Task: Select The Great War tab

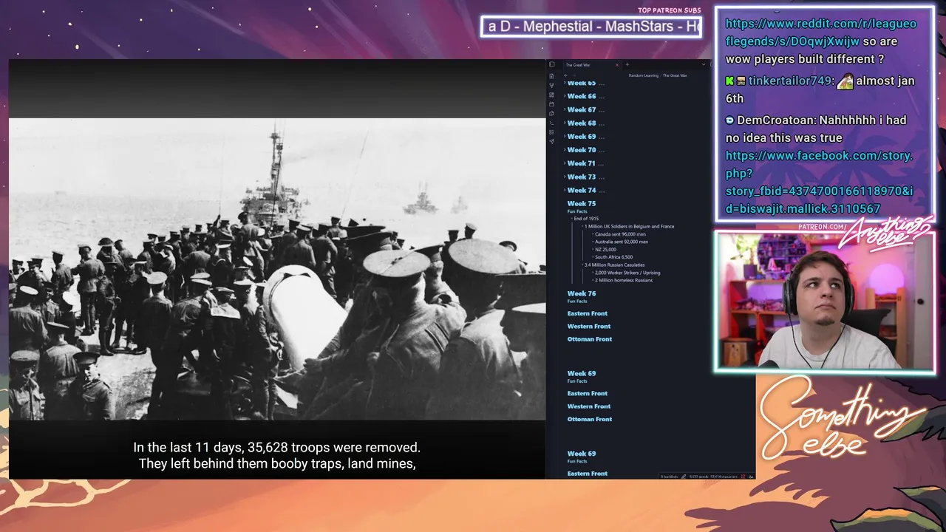Action: (591, 65)
